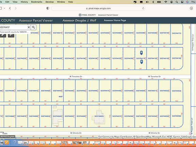Open the Window menu
Viewport: 196px width, 147px height.
tap(61, 2)
